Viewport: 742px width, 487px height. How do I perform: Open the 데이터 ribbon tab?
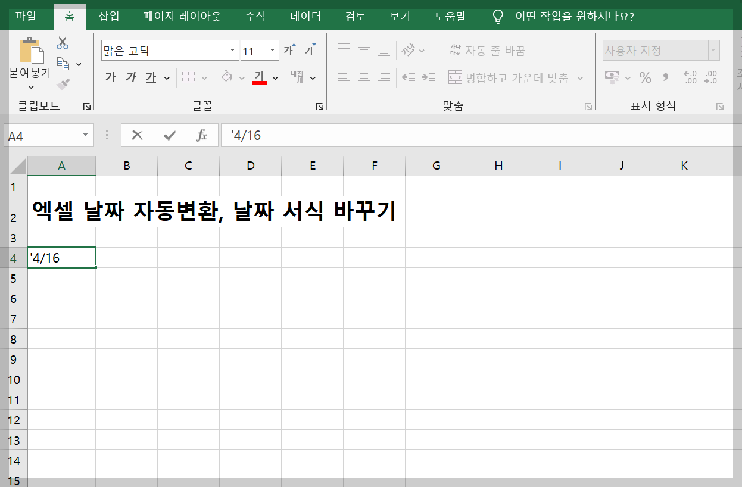[304, 17]
